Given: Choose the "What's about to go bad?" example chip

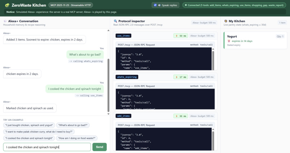Looking at the screenshot, I should 73,125.
